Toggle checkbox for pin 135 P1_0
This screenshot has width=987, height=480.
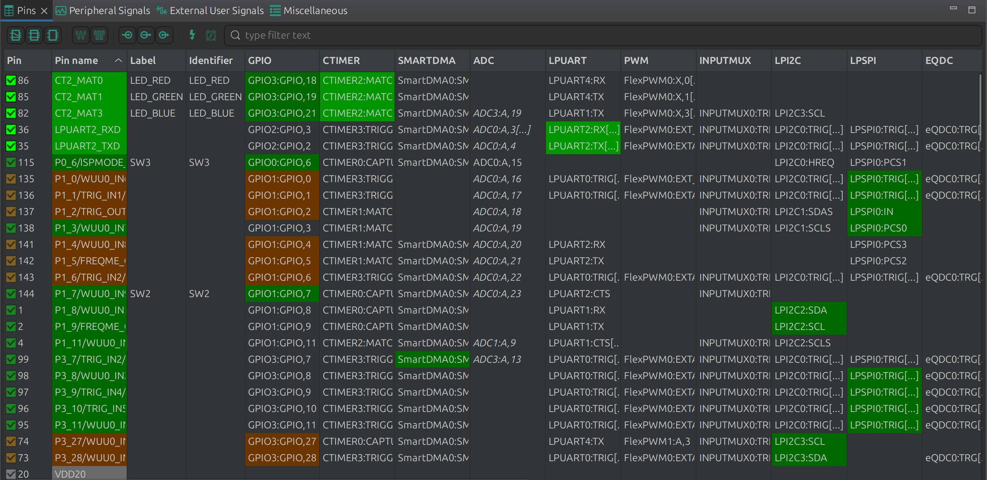11,179
